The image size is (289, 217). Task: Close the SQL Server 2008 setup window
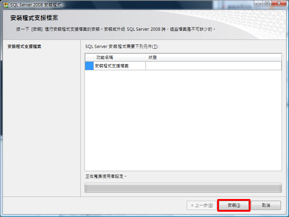click(279, 4)
